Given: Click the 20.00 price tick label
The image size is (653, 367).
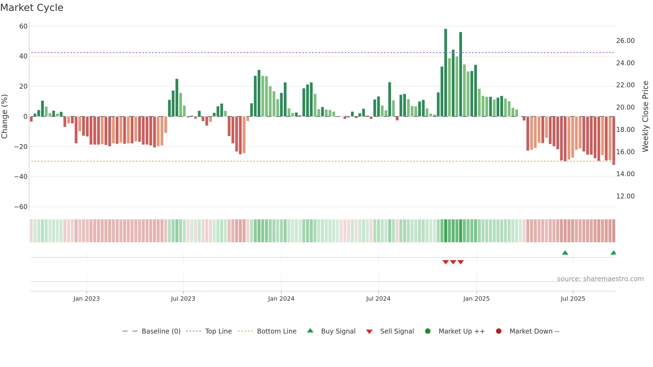Looking at the screenshot, I should (x=625, y=107).
